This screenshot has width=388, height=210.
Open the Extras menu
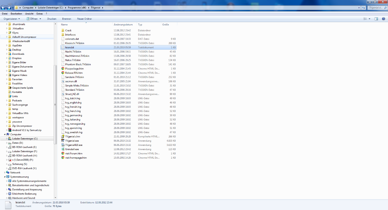pyautogui.click(x=39, y=14)
